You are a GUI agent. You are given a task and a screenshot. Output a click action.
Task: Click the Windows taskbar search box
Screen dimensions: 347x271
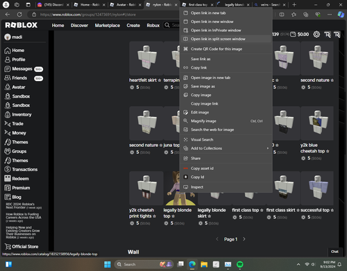(x=144, y=264)
